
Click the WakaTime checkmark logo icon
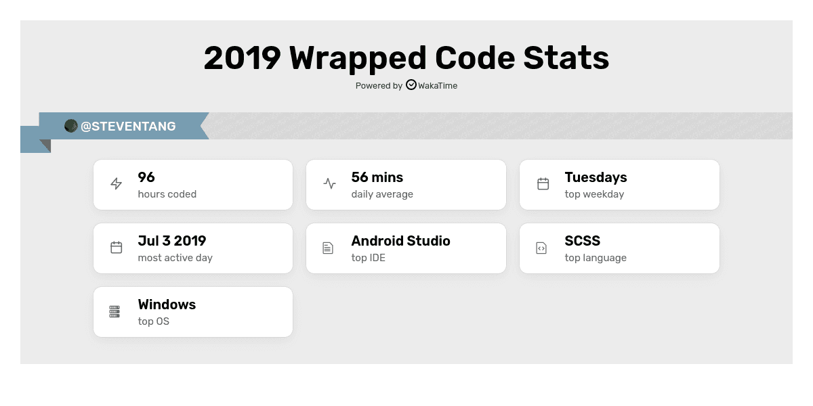(x=411, y=85)
